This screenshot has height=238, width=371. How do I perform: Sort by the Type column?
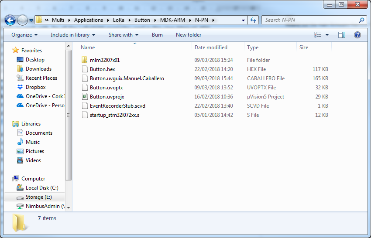tap(253, 48)
